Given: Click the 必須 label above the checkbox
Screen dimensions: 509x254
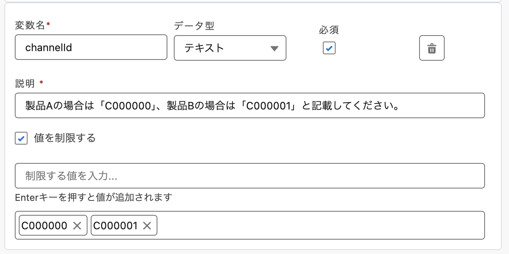Looking at the screenshot, I should coord(329,30).
